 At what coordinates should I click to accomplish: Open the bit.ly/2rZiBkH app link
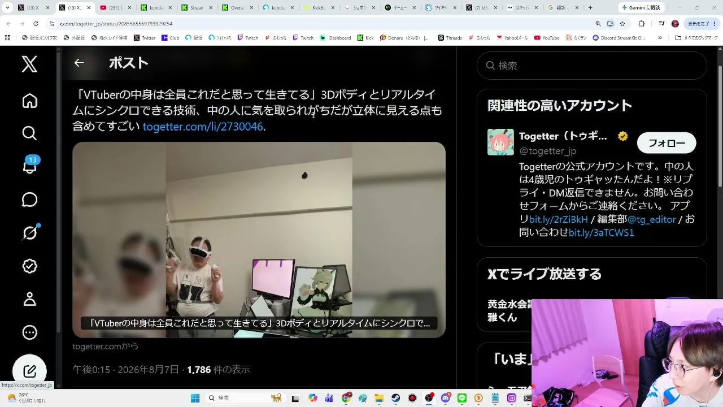559,219
